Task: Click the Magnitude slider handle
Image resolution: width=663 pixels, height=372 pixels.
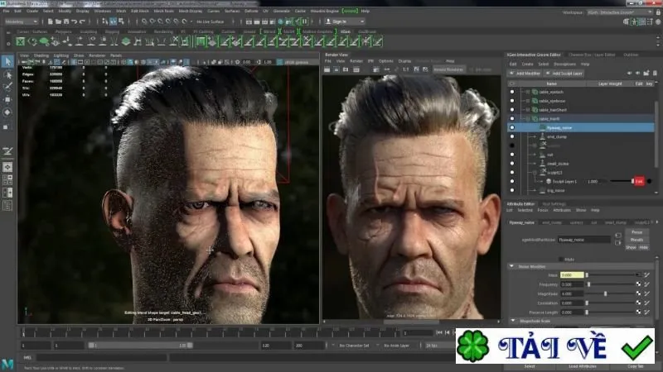Action: point(606,293)
